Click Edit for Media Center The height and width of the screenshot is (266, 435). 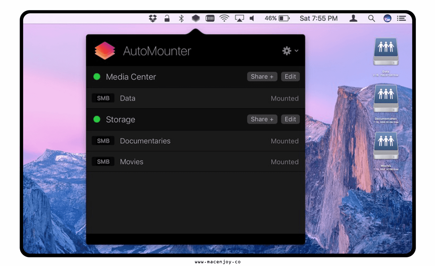coord(290,76)
